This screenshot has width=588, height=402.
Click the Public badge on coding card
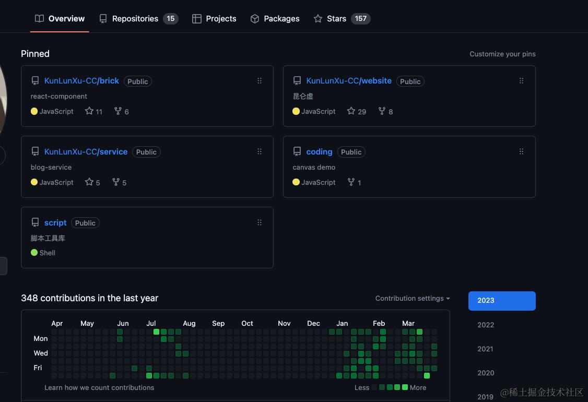(x=351, y=152)
